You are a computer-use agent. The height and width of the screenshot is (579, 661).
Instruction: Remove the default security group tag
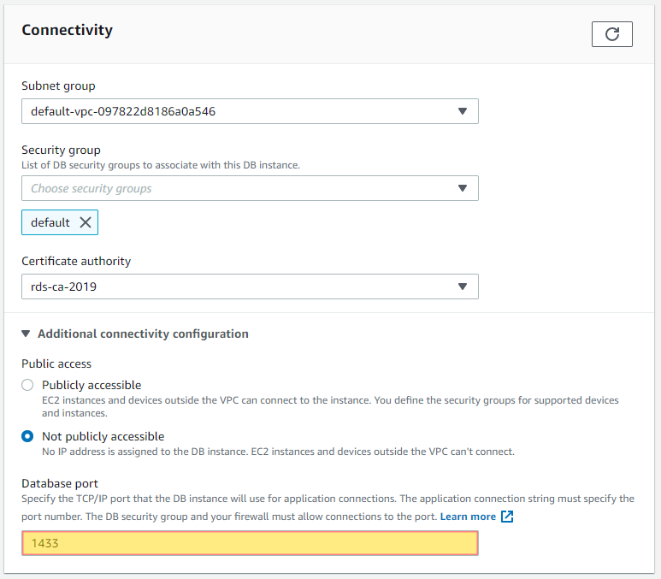tap(86, 222)
